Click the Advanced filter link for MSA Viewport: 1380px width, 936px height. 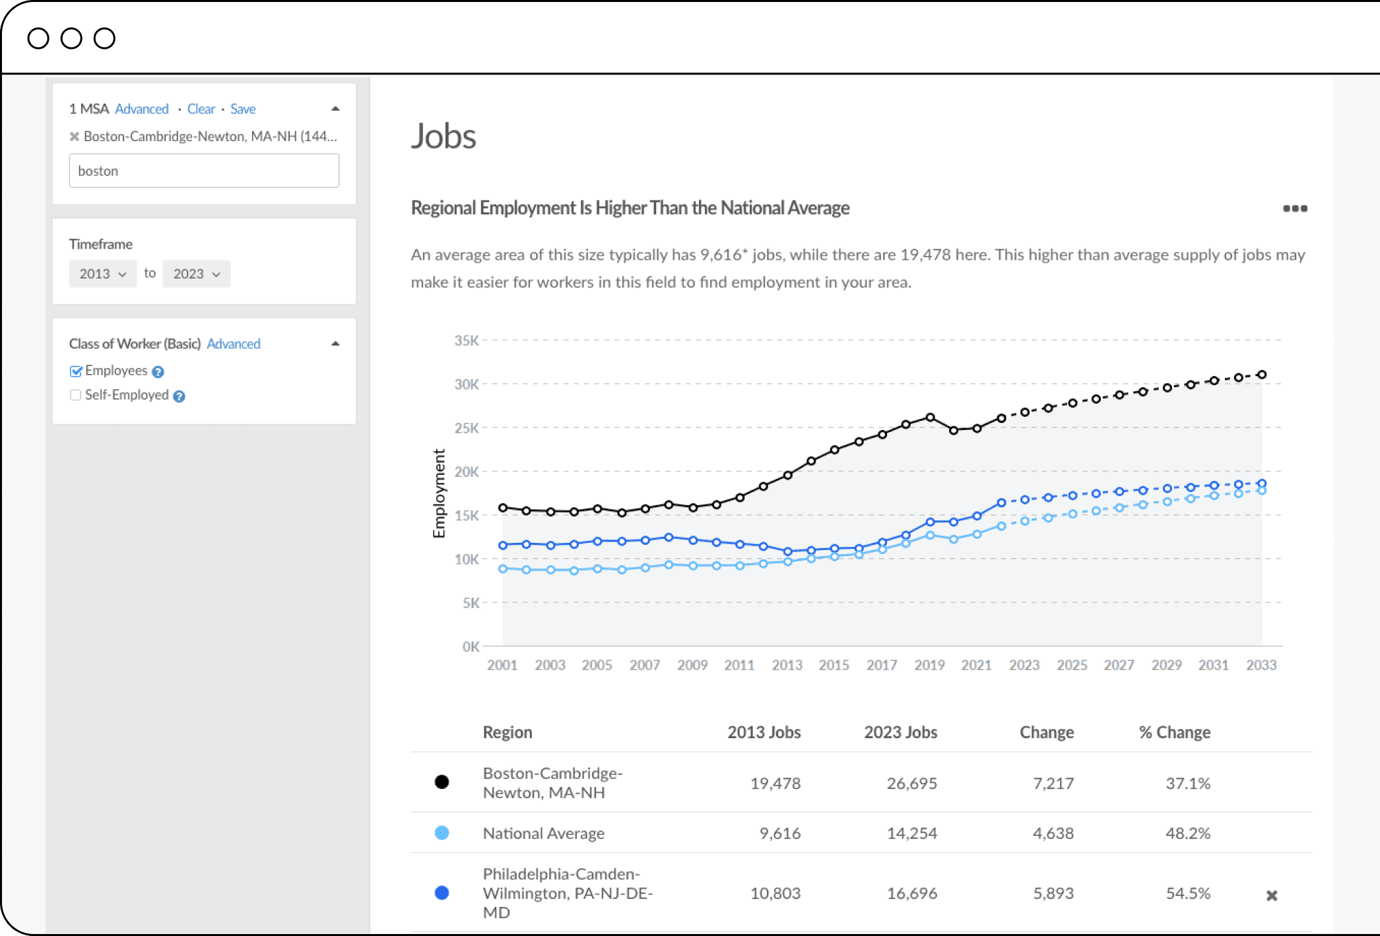[x=141, y=109]
